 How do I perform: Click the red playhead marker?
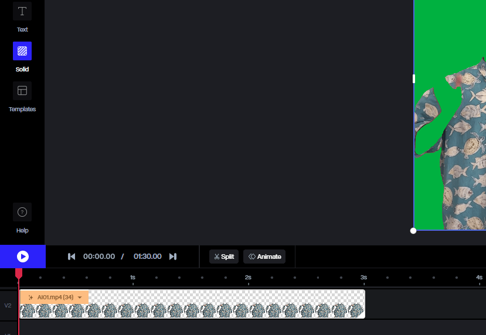click(19, 274)
